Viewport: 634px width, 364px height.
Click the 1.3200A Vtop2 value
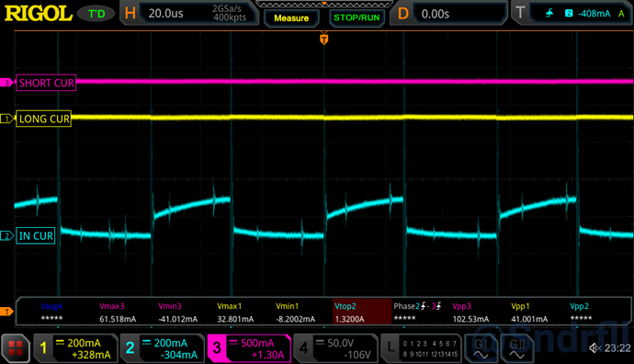(x=350, y=319)
